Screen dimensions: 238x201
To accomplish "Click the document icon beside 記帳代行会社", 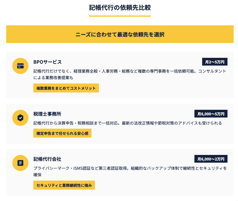I will (20, 163).
